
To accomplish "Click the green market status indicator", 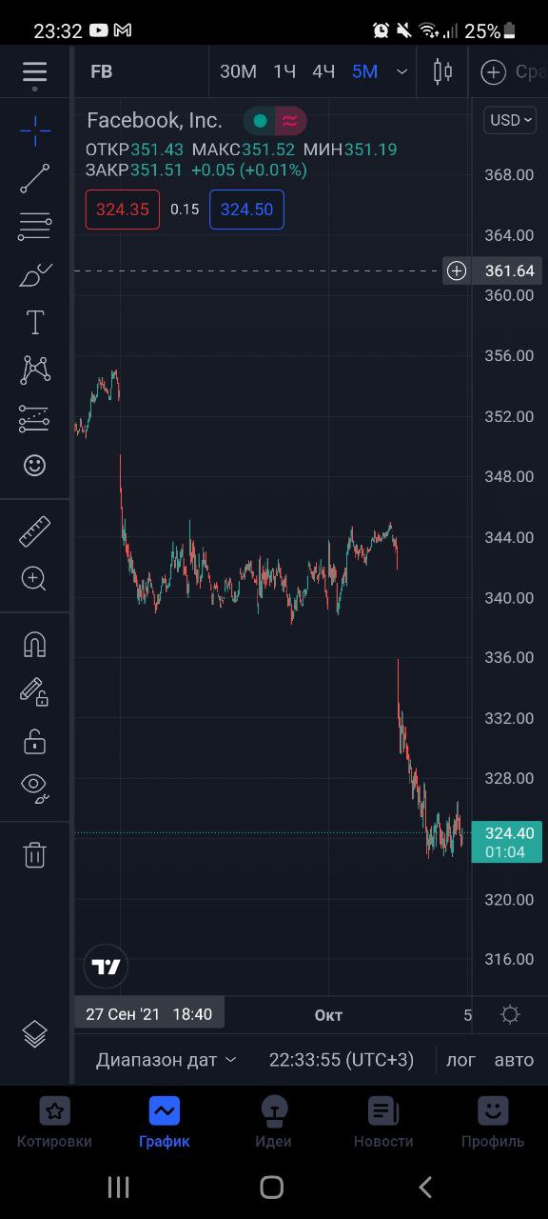I will (x=260, y=121).
